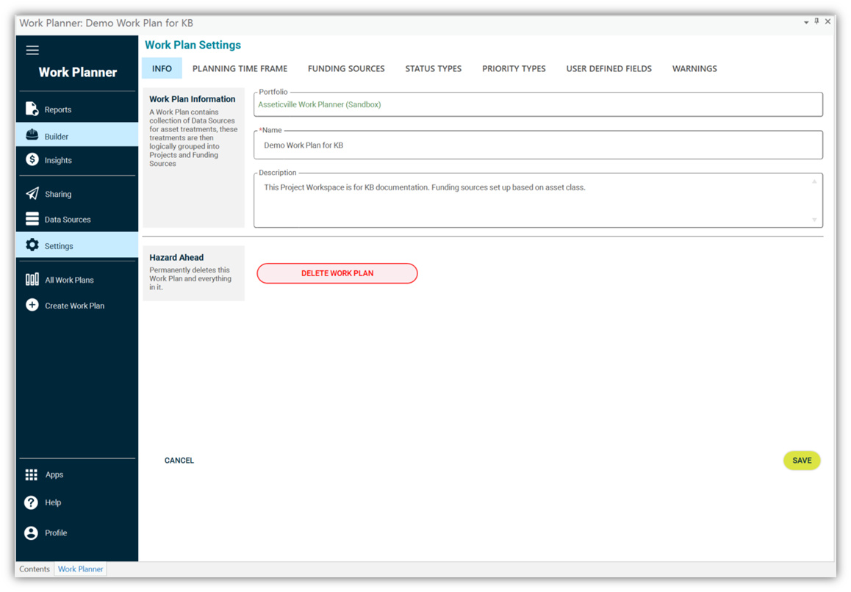Select the Builder hard hat icon

pos(32,136)
